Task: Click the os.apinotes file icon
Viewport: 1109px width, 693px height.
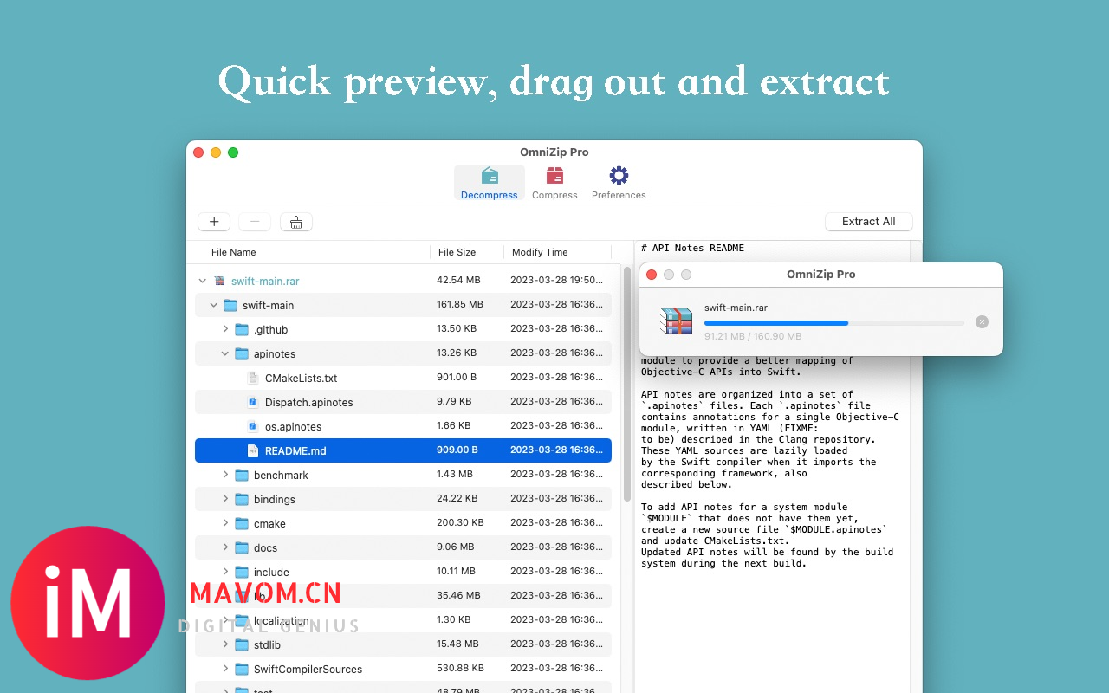Action: pyautogui.click(x=253, y=426)
